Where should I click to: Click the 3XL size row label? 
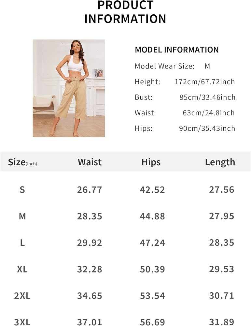point(22,322)
